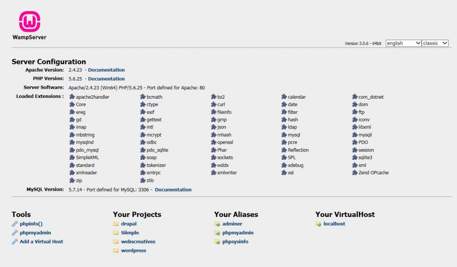Click the phpinfo() tool link
Screen dimensions: 457x267
click(31, 224)
